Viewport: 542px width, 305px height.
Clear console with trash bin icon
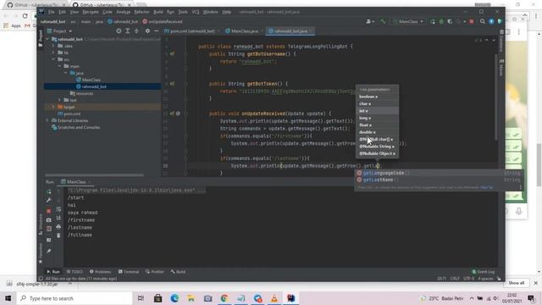point(58,236)
